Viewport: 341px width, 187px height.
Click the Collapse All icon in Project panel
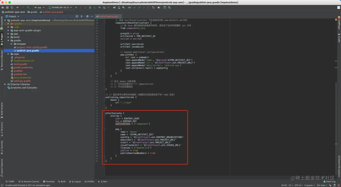(x=81, y=16)
